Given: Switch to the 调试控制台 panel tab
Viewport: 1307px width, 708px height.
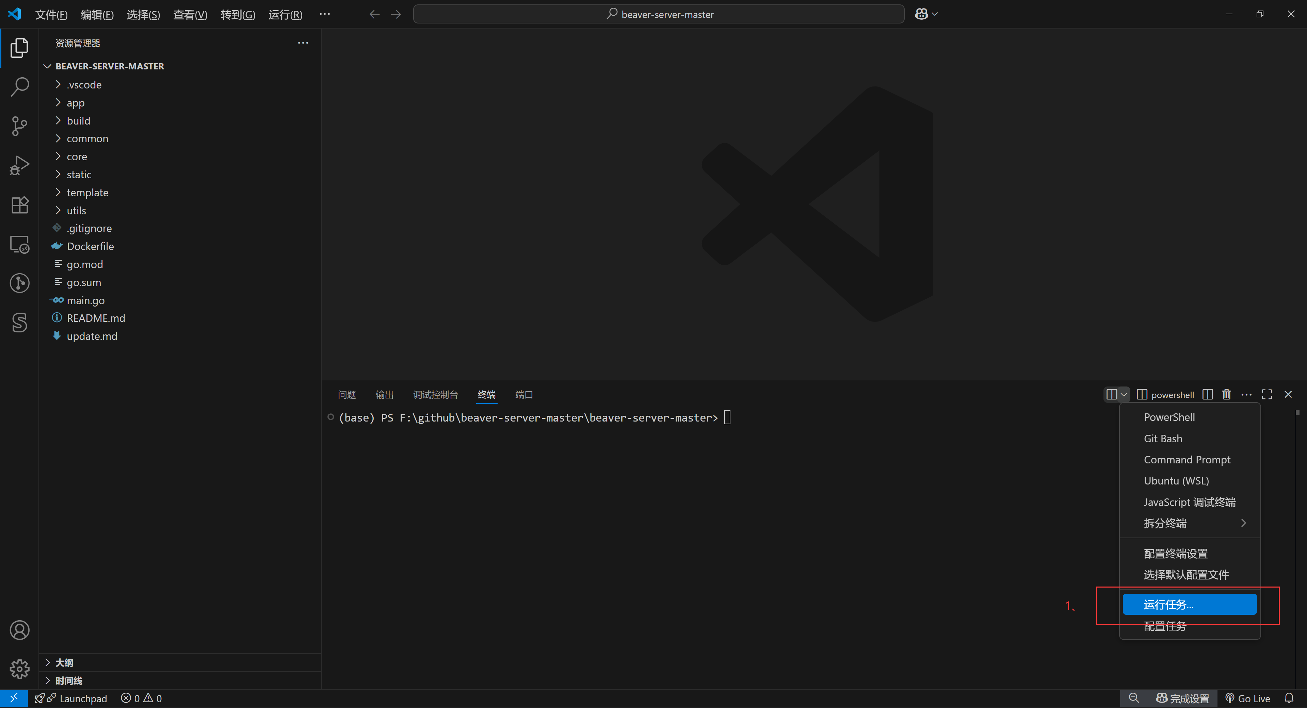Looking at the screenshot, I should 436,395.
